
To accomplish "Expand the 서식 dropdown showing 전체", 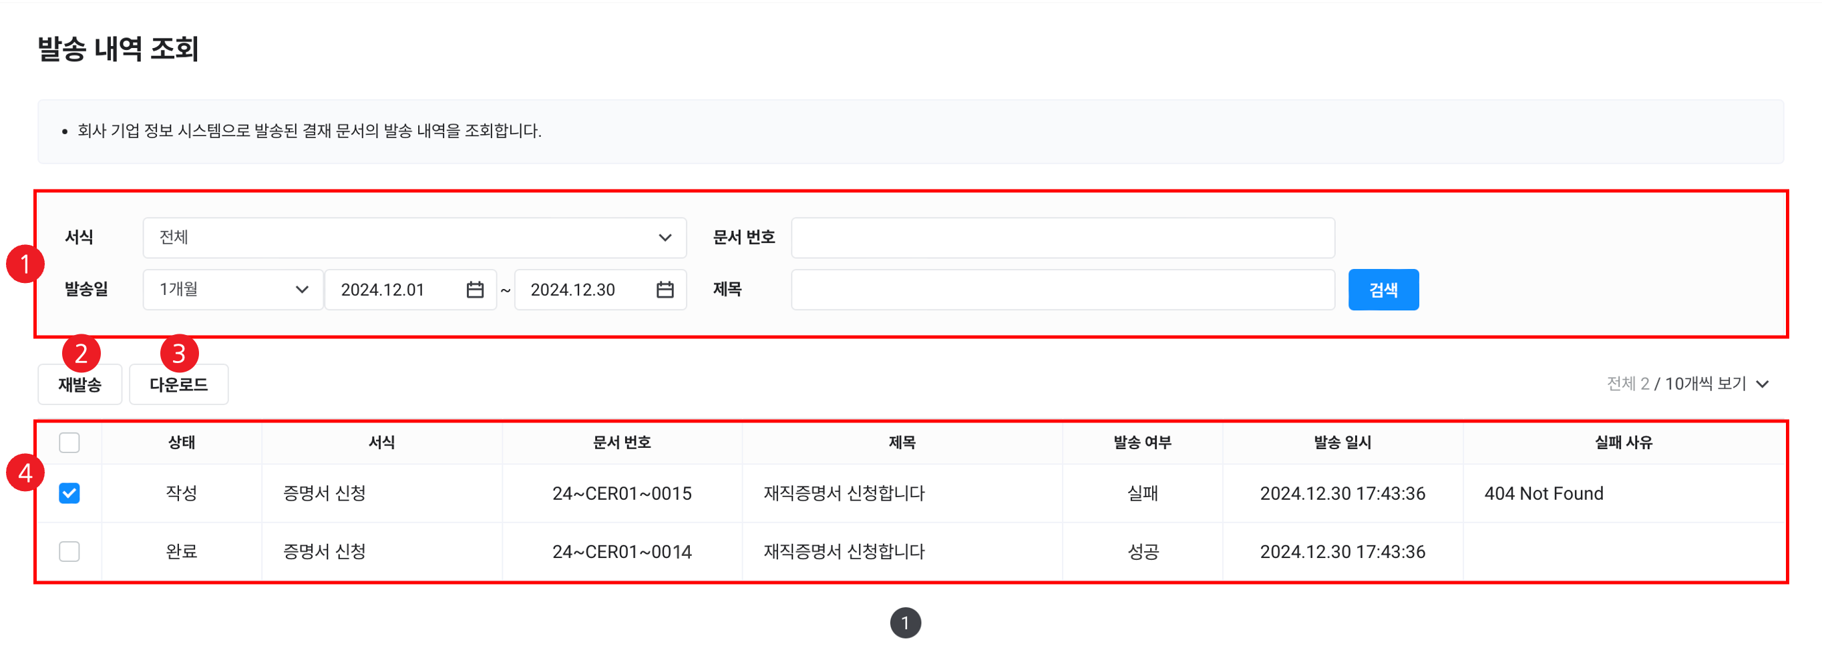I will pyautogui.click(x=414, y=238).
